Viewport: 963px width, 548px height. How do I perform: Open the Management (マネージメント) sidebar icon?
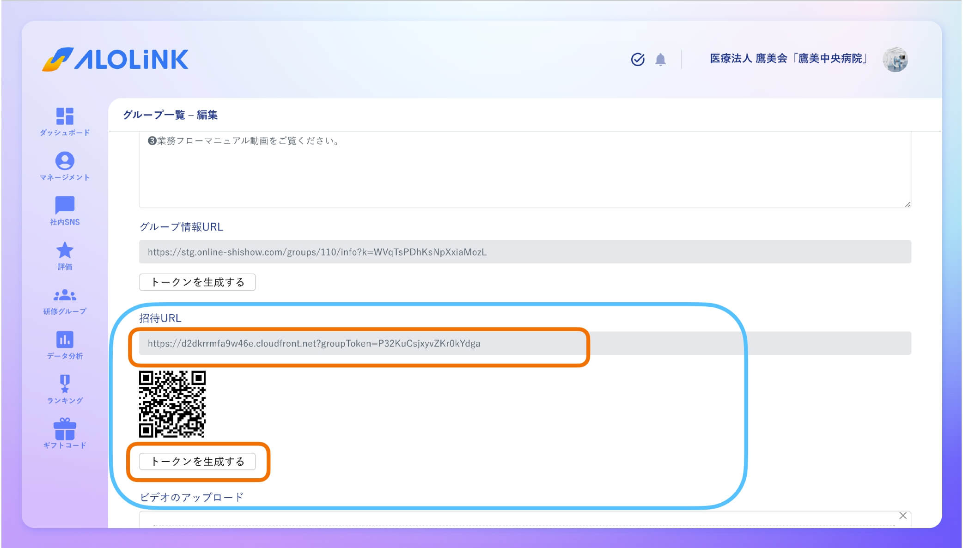click(x=65, y=161)
